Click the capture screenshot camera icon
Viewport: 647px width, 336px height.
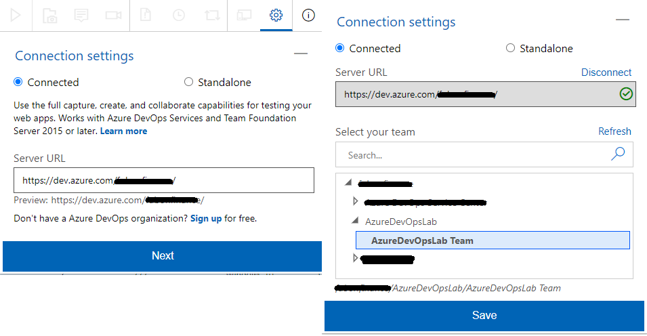(49, 15)
